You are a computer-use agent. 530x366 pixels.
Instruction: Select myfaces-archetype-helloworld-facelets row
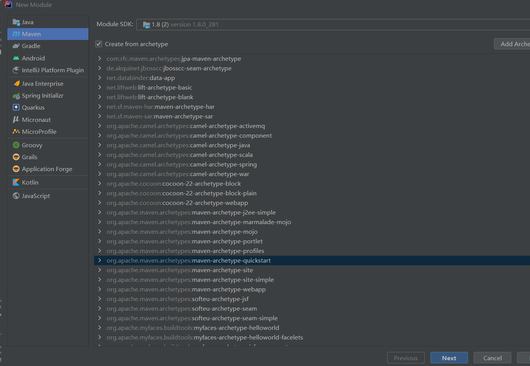pyautogui.click(x=312, y=337)
